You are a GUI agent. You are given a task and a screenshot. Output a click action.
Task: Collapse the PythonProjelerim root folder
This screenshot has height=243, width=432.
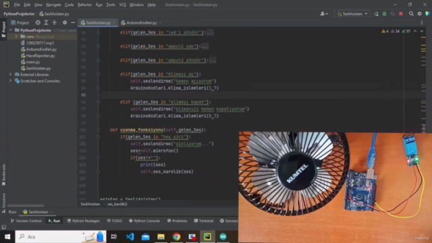click(x=11, y=30)
